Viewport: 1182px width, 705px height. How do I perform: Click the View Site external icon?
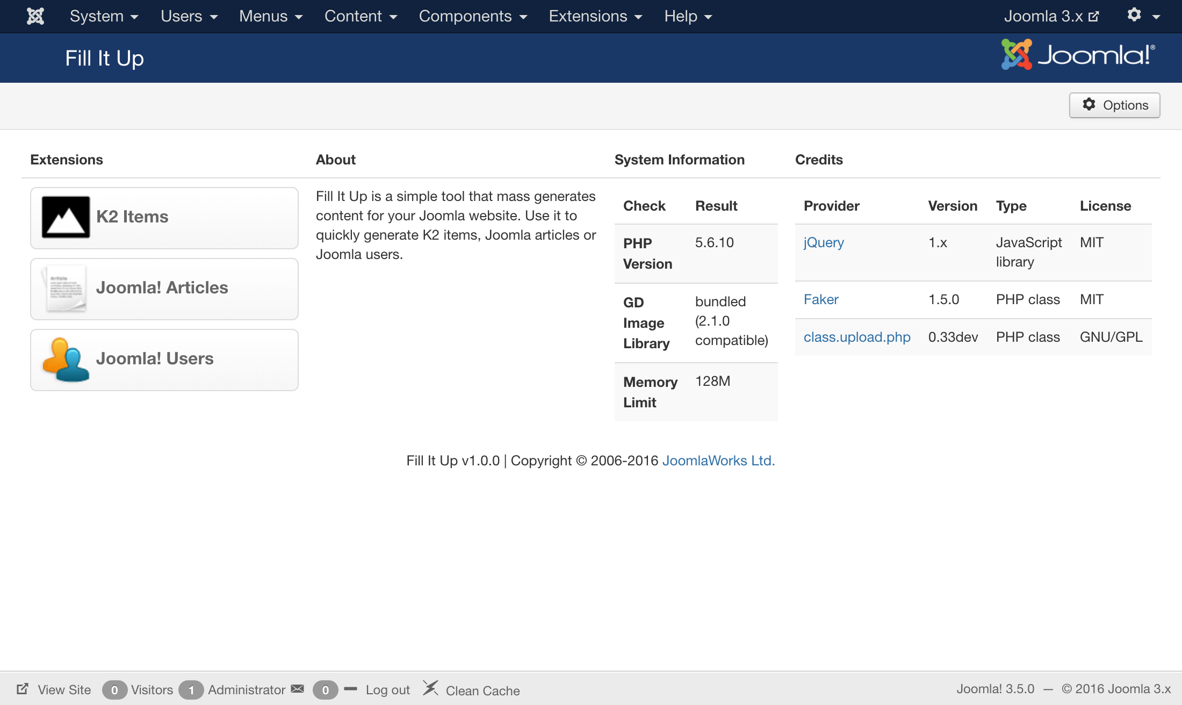pyautogui.click(x=23, y=688)
